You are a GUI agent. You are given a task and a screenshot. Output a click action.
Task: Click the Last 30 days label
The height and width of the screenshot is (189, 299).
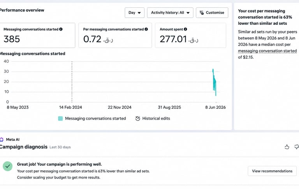pyautogui.click(x=60, y=147)
